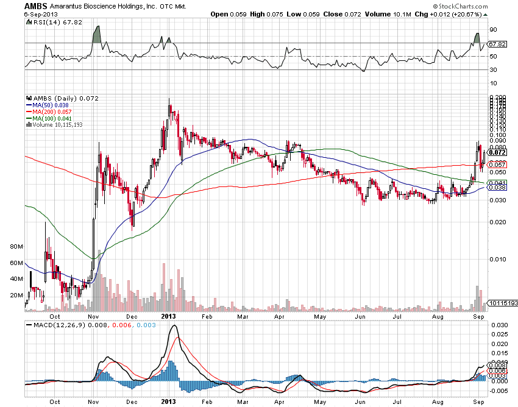
Task: Click the 0.020 price axis label
Action: (497, 222)
